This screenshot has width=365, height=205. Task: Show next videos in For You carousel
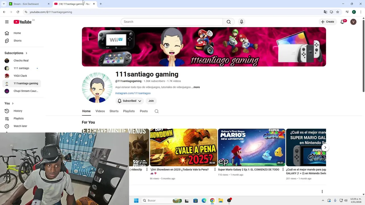tap(325, 147)
